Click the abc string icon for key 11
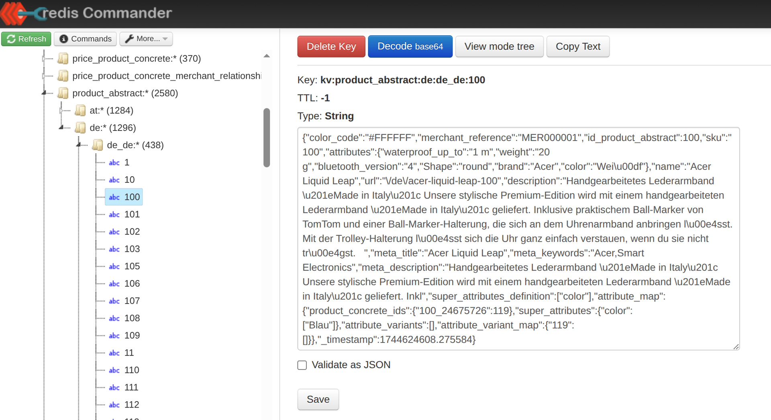The image size is (771, 420). coord(114,353)
